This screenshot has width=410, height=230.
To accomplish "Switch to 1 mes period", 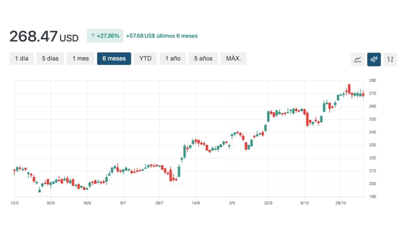I will click(x=80, y=59).
